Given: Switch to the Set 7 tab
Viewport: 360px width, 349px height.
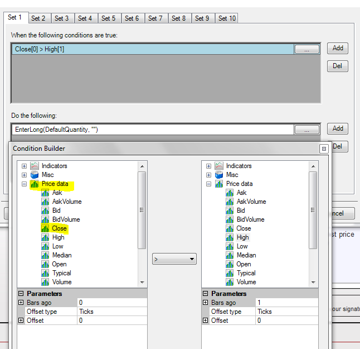Looking at the screenshot, I should 155,18.
